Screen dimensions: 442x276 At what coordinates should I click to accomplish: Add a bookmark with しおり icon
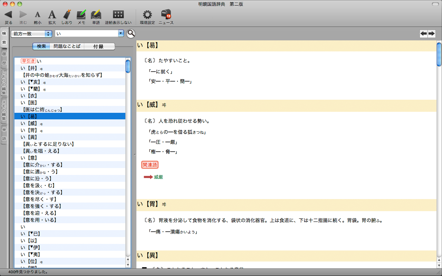coord(67,14)
